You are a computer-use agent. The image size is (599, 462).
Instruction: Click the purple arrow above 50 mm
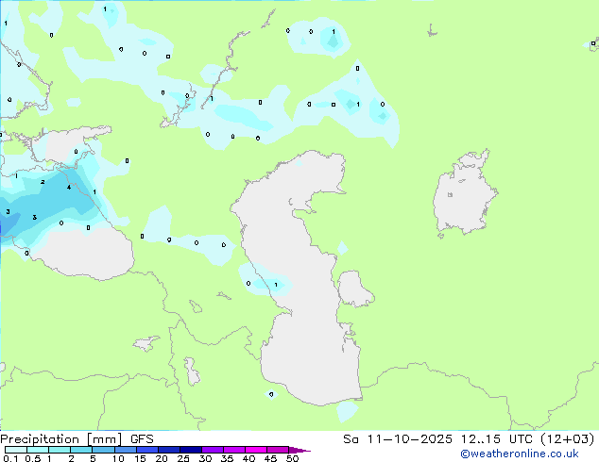(x=299, y=450)
